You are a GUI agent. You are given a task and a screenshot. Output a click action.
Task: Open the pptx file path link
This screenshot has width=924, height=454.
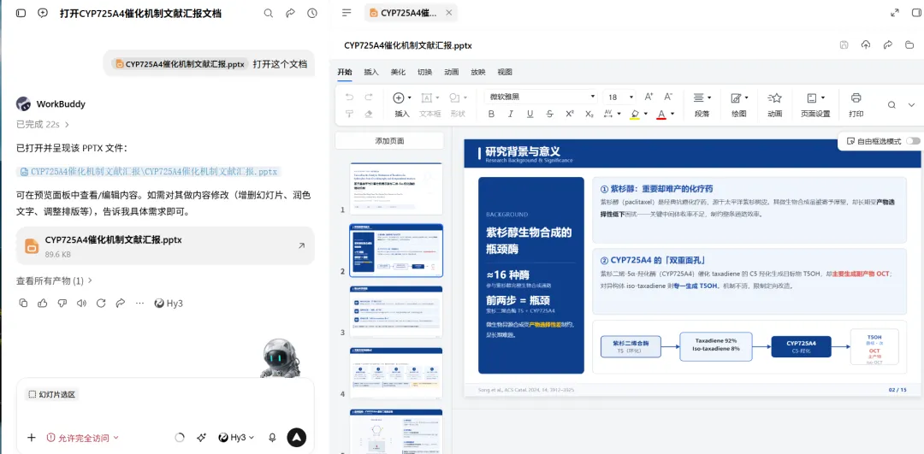coord(149,172)
